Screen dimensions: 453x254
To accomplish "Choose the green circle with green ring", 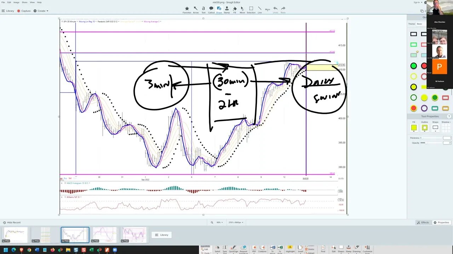I will point(435,98).
